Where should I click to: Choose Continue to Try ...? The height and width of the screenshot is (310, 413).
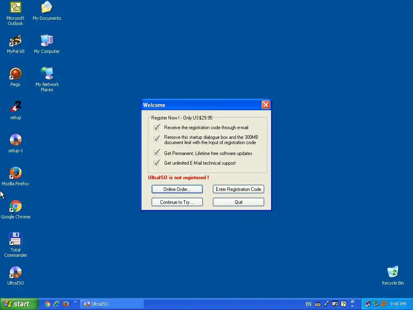177,202
